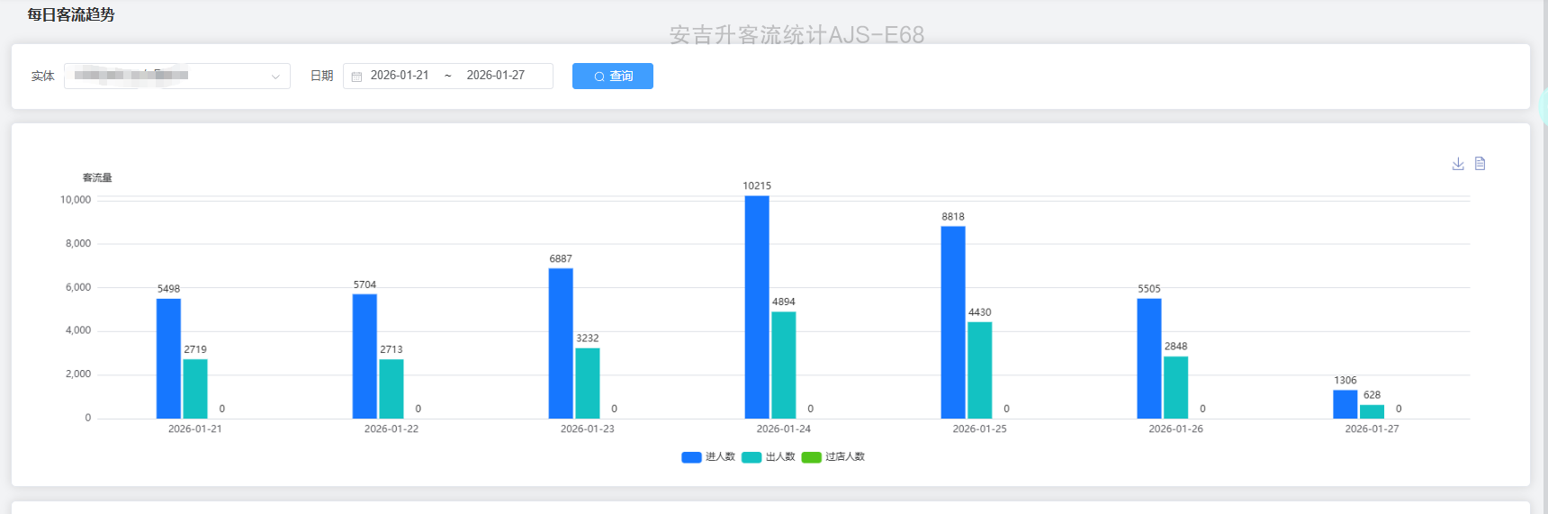1548x514 pixels.
Task: Open the chart data view document icon
Action: coord(1480,164)
